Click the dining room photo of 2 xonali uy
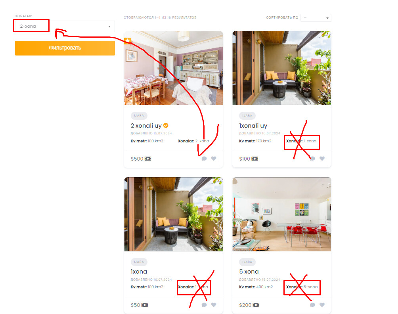 click(x=173, y=68)
